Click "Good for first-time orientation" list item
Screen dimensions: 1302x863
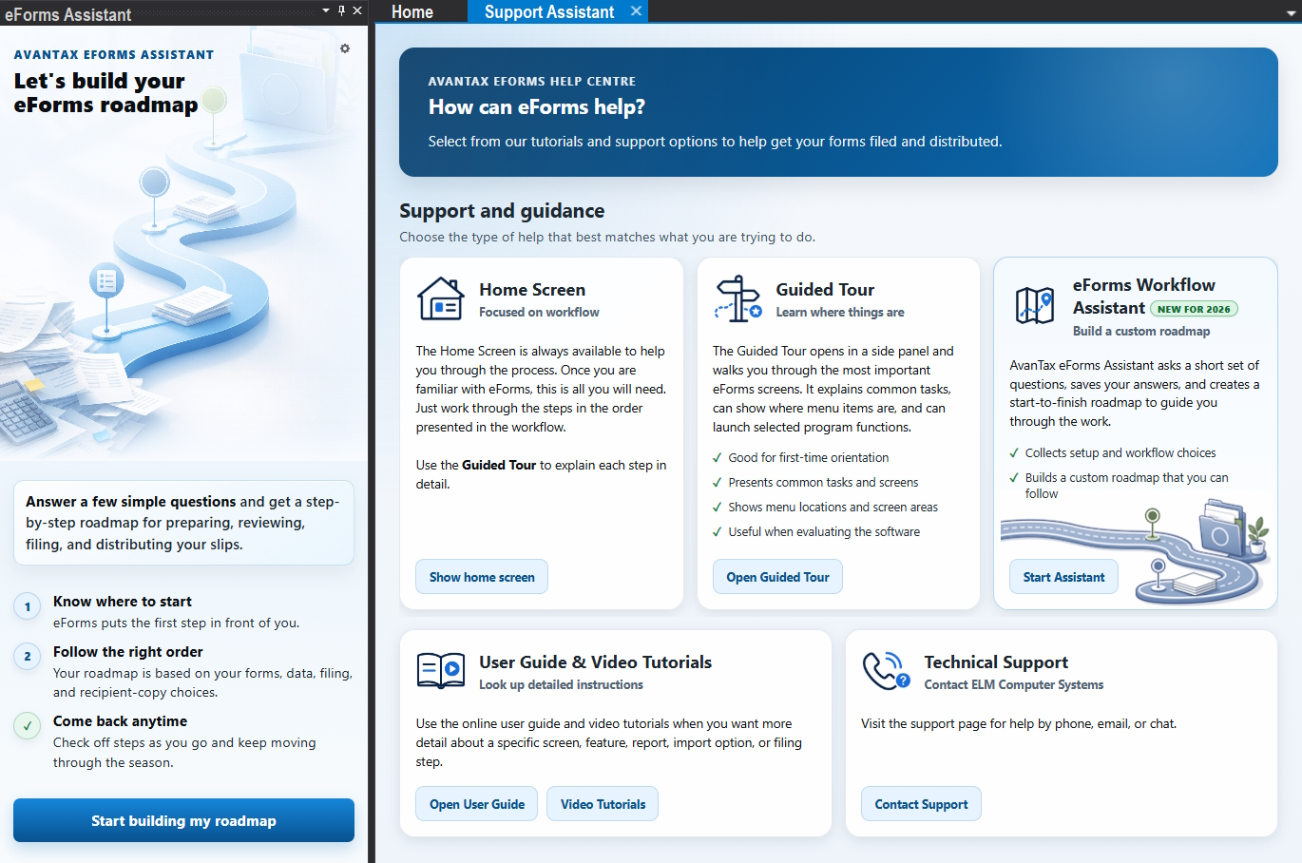coord(809,458)
